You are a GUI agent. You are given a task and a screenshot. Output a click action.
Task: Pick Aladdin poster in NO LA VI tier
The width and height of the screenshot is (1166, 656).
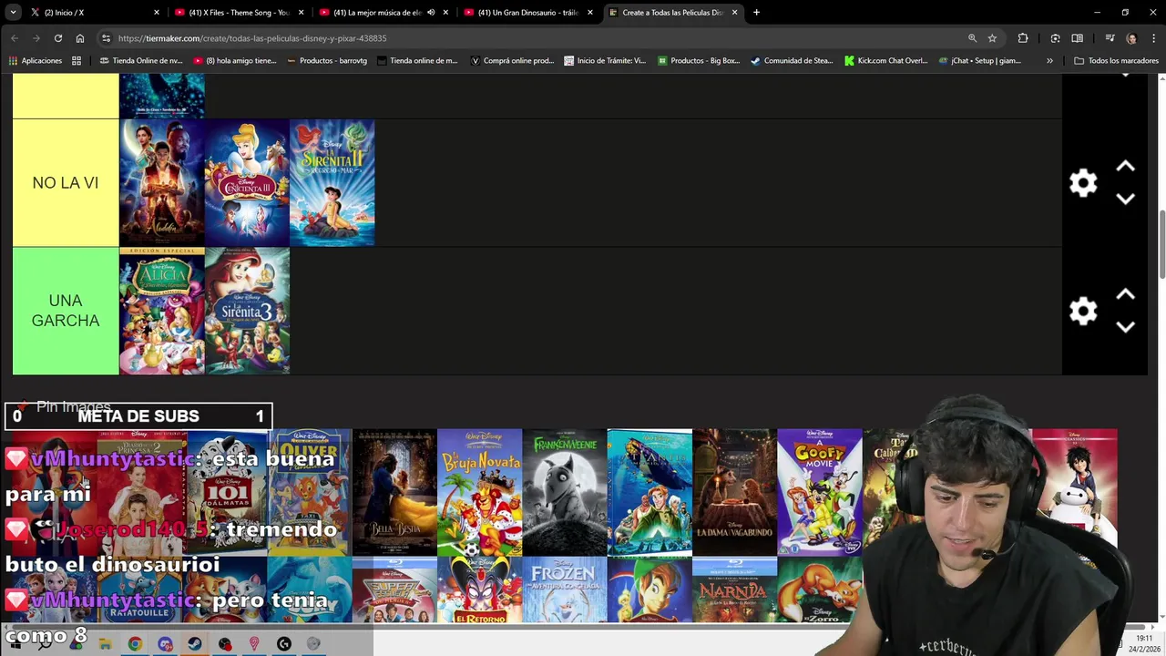[x=162, y=183]
